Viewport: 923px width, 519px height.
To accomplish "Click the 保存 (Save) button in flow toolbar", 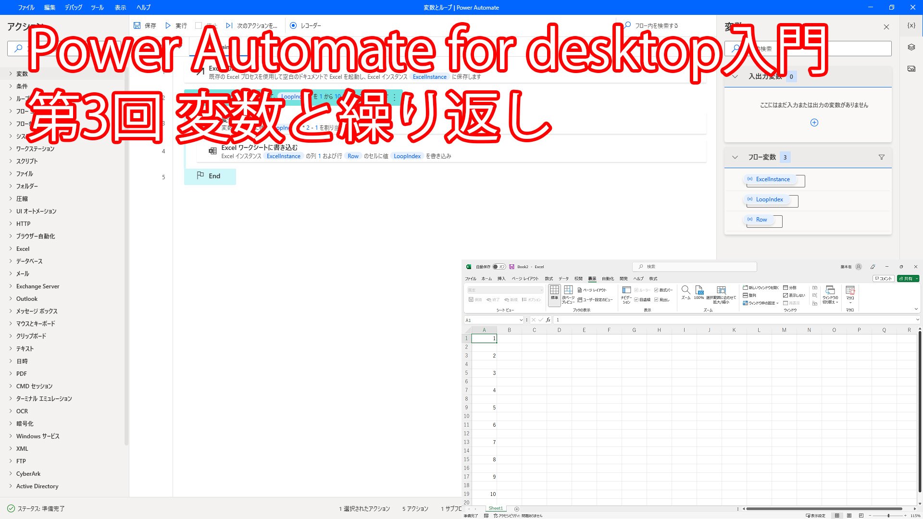I will tap(145, 25).
